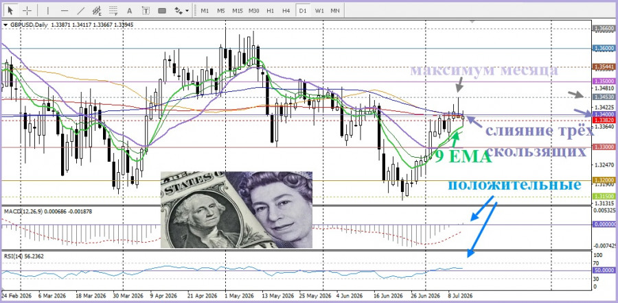Select the cursor arrow tool
The image size is (618, 303).
point(11,10)
